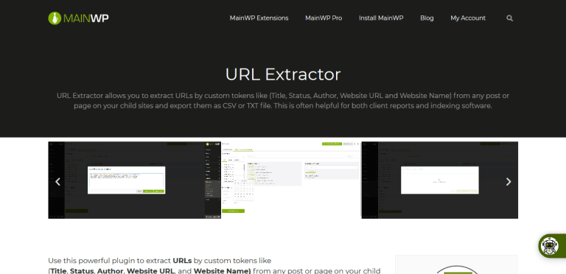Click the URL Extractor heading
Image resolution: width=566 pixels, height=274 pixels.
click(x=283, y=74)
